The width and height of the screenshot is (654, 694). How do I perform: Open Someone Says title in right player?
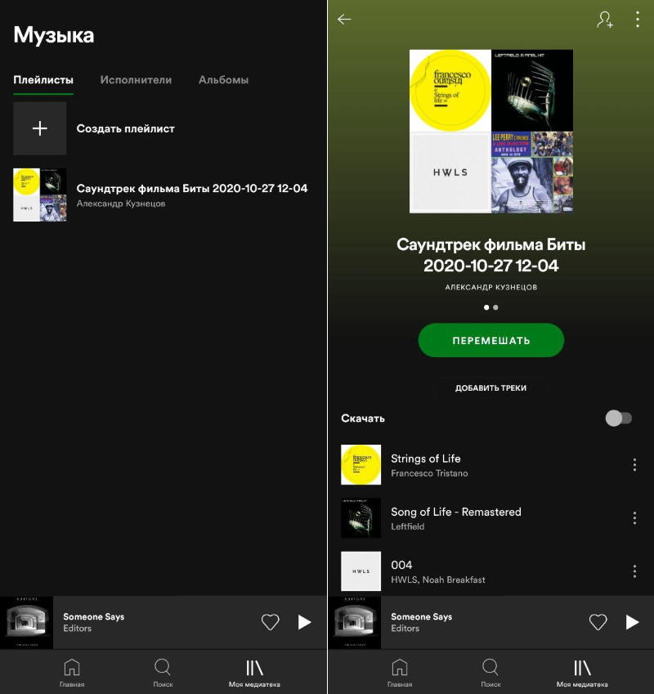(422, 616)
